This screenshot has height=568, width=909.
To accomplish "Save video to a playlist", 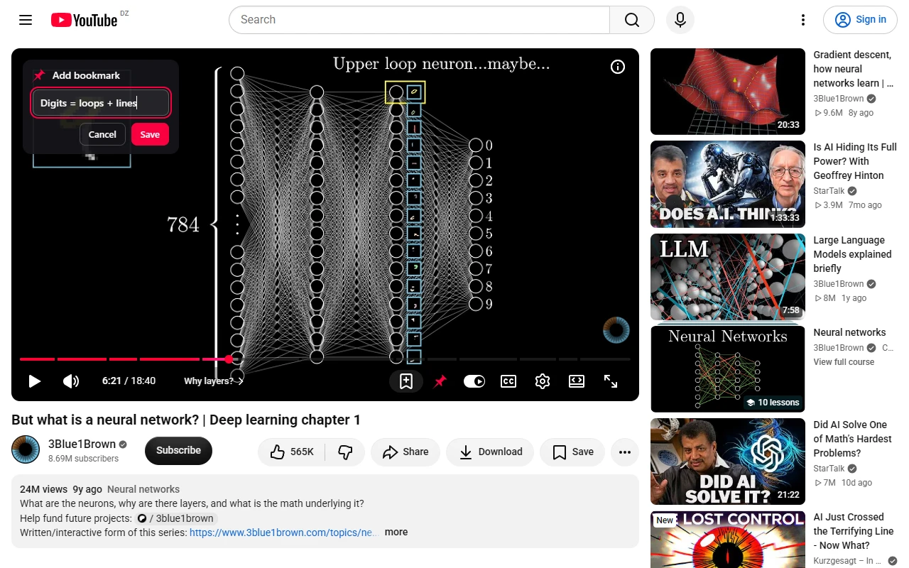I will 572,452.
